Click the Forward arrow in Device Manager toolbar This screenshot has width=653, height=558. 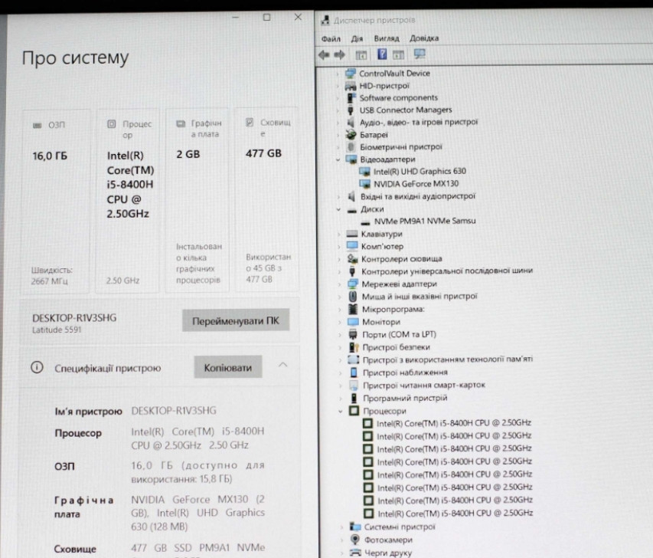(338, 55)
